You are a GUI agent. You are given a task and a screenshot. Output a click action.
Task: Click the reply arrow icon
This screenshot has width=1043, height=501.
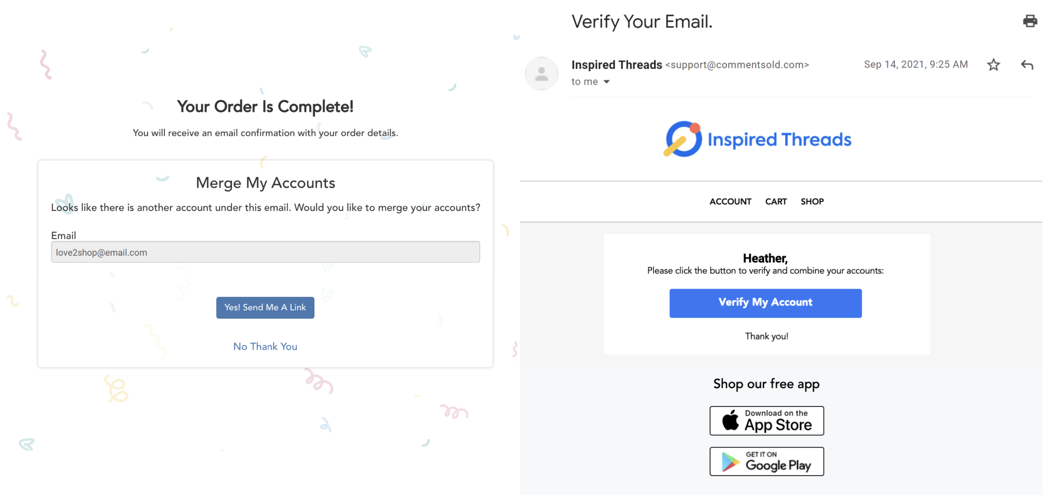click(1027, 65)
